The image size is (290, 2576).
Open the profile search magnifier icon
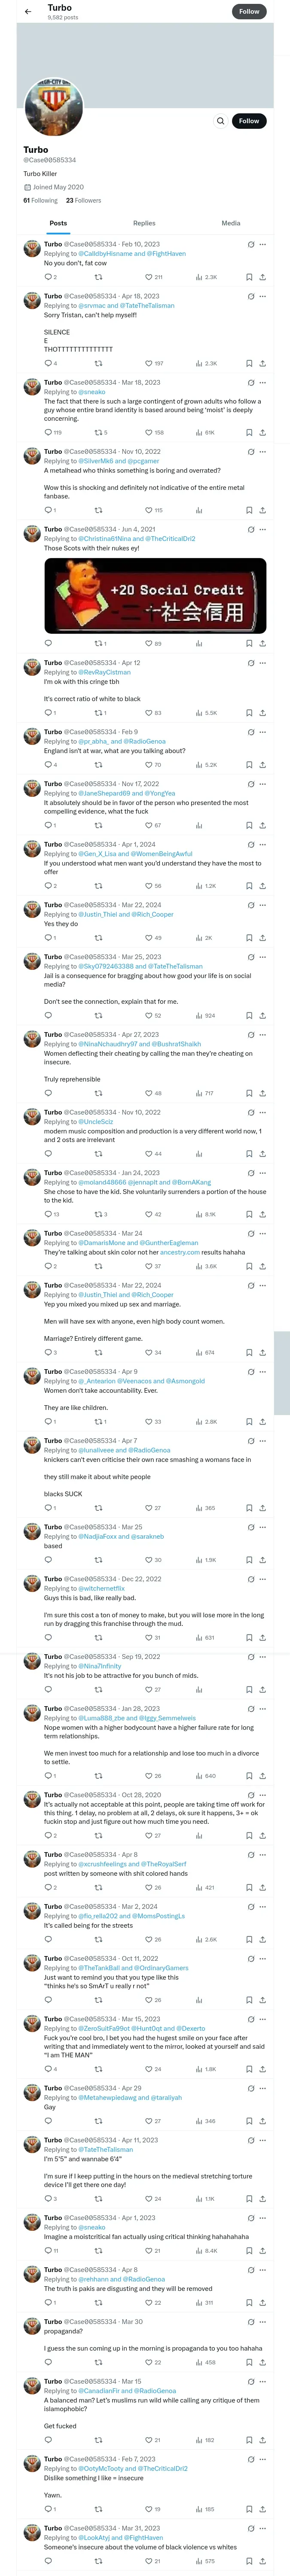[x=220, y=121]
